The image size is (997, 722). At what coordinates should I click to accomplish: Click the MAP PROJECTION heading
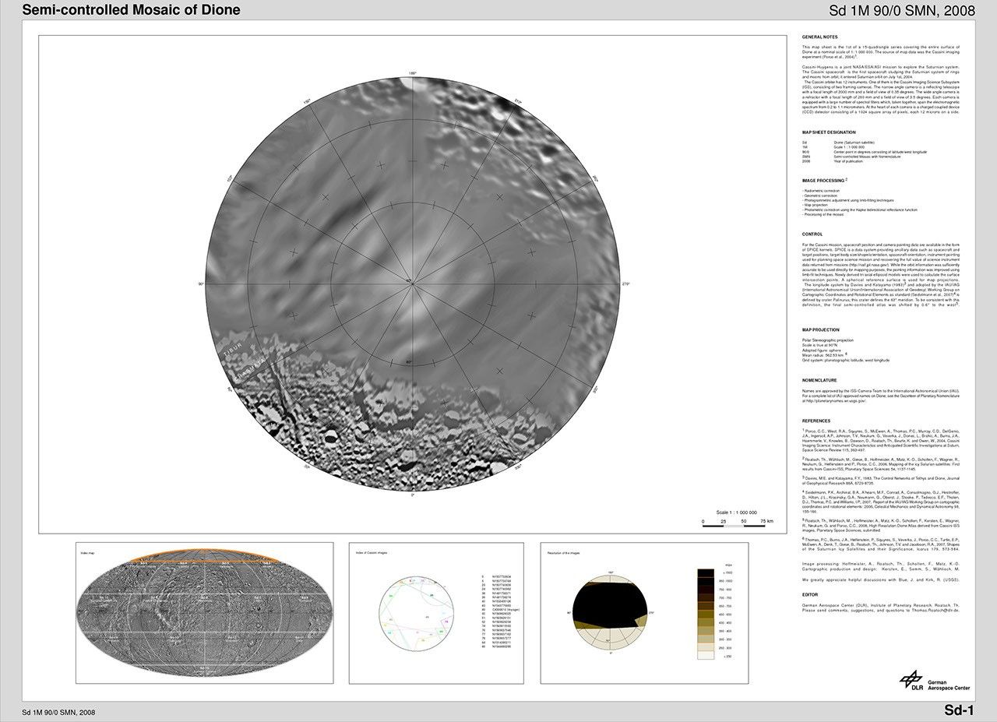tap(822, 330)
